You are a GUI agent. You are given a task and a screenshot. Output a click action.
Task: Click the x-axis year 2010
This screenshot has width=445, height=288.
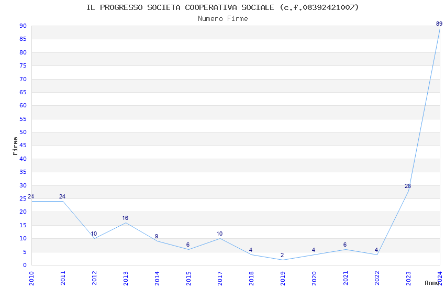click(31, 279)
